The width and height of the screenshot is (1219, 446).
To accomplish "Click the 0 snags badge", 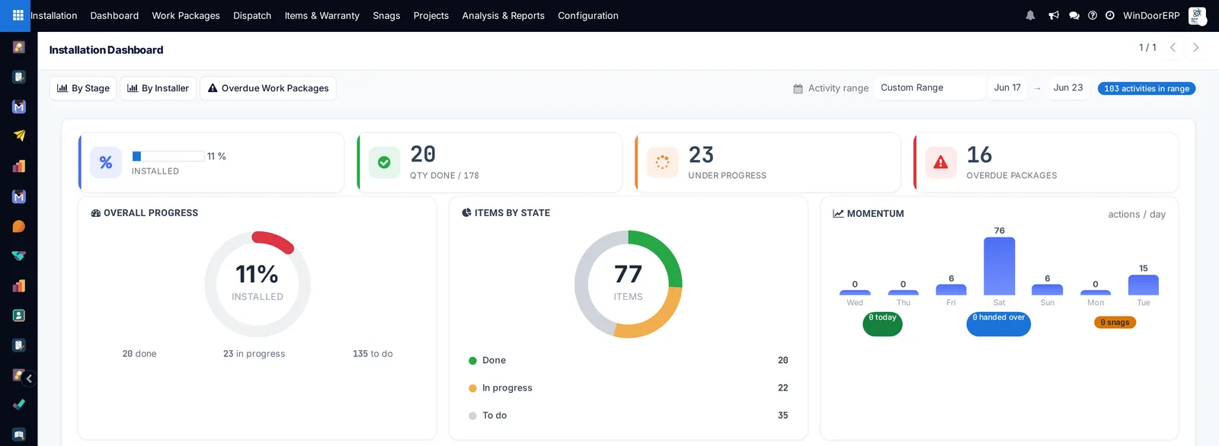I will coord(1115,323).
